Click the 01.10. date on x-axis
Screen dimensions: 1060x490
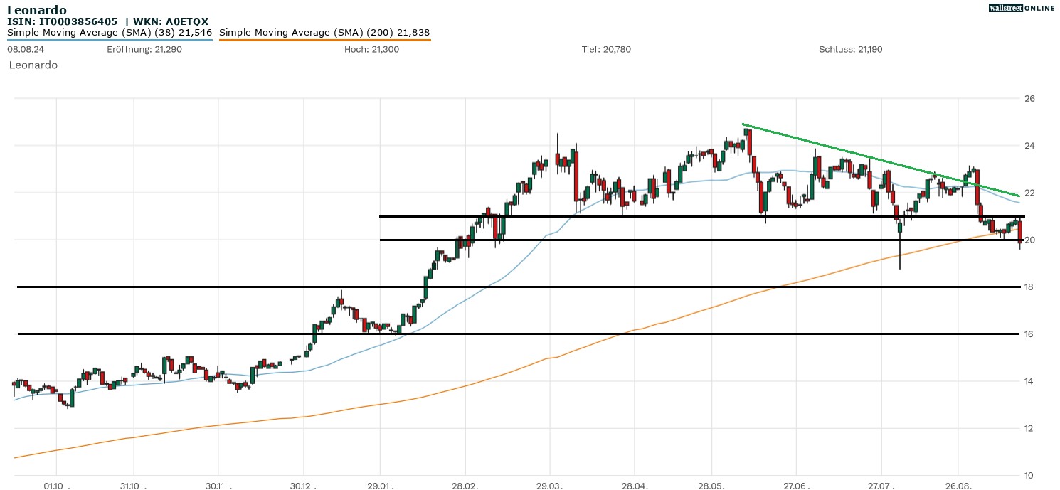point(54,486)
